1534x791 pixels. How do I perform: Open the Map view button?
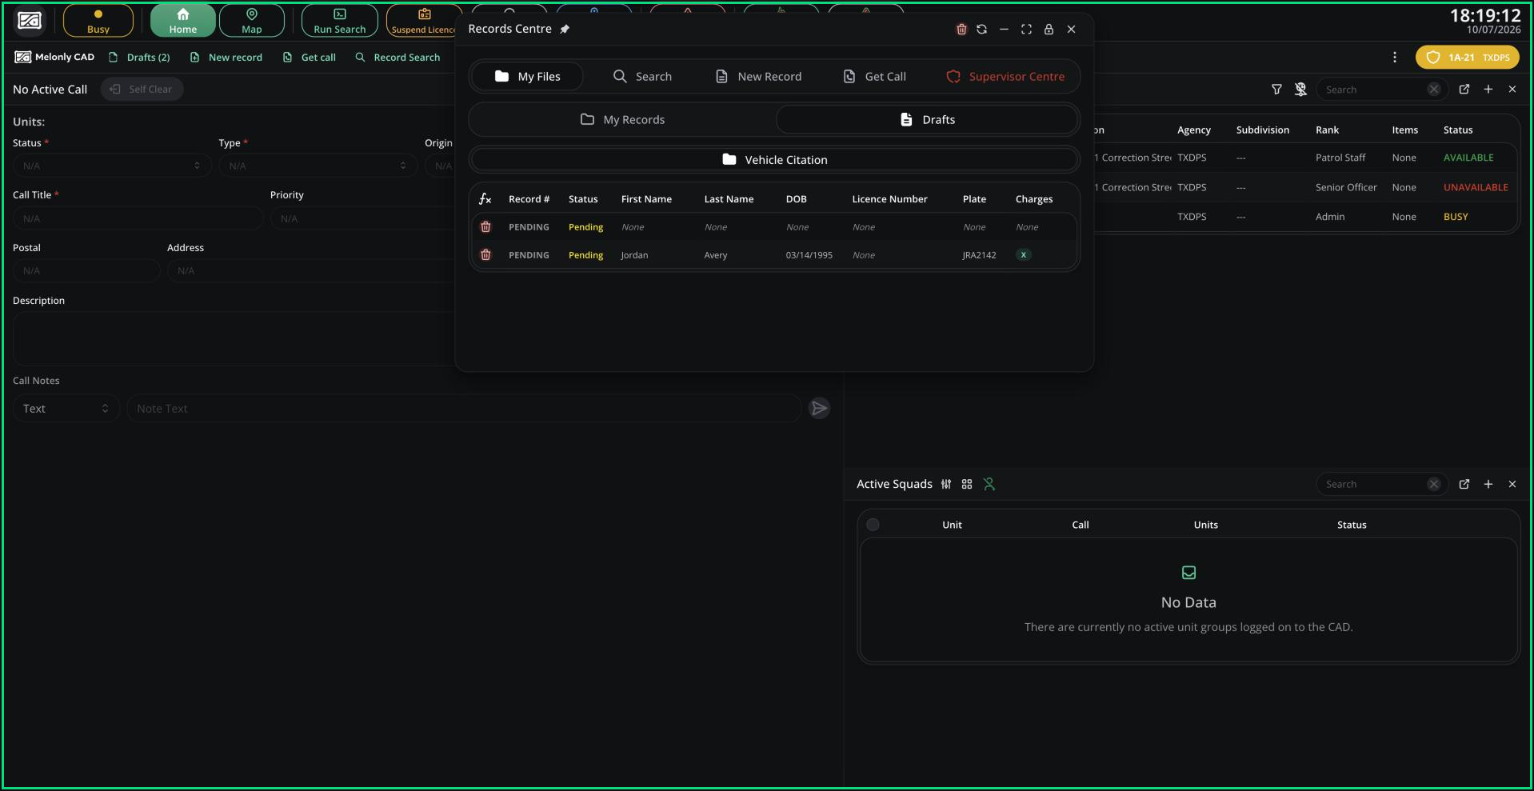(x=252, y=22)
